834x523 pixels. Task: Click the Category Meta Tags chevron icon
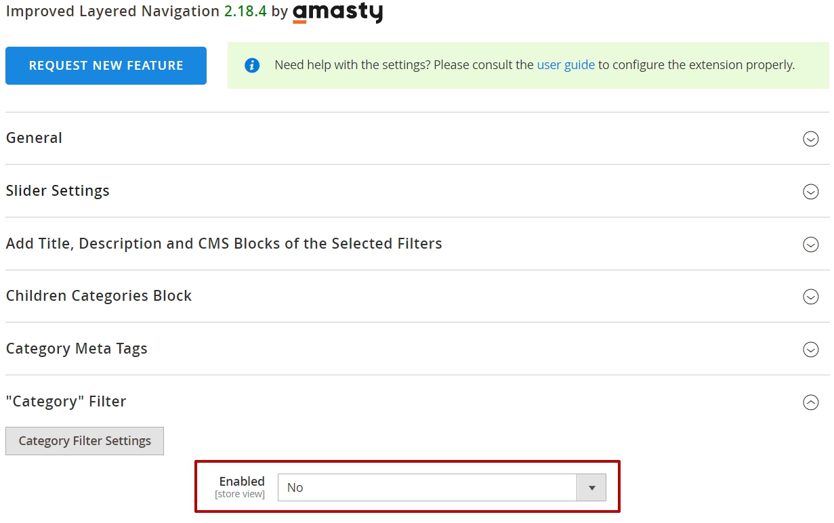[810, 350]
